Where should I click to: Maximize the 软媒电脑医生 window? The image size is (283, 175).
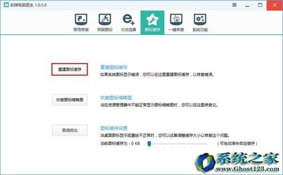pos(260,5)
